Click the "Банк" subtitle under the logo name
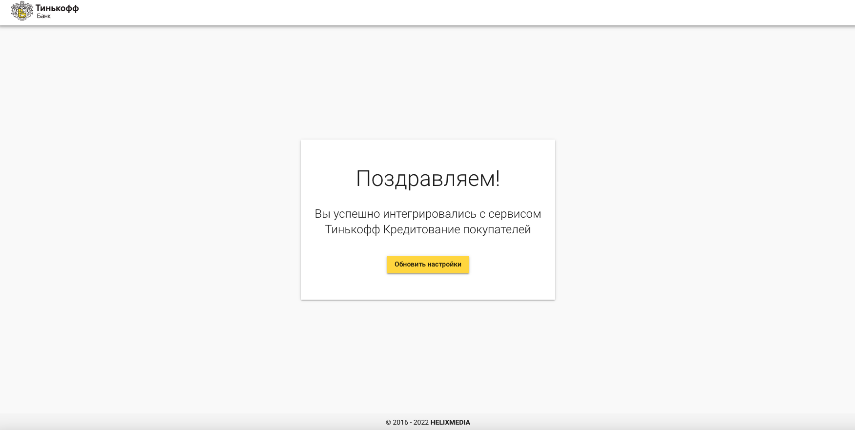This screenshot has width=855, height=430. [x=44, y=16]
